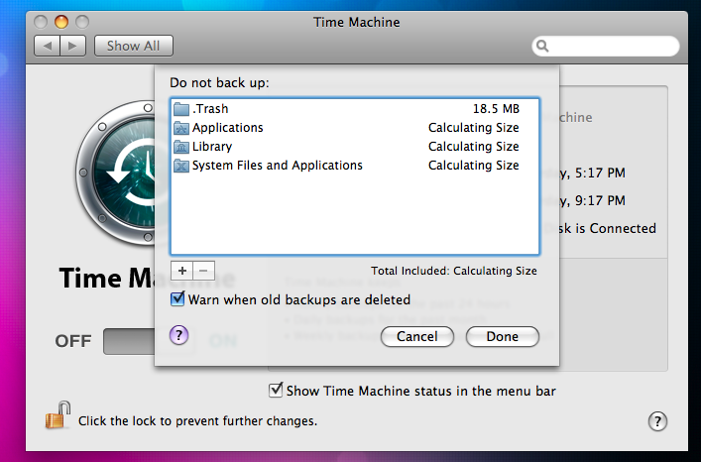Flip the Time Machine OFF/ON switch
This screenshot has height=462, width=701.
click(129, 341)
